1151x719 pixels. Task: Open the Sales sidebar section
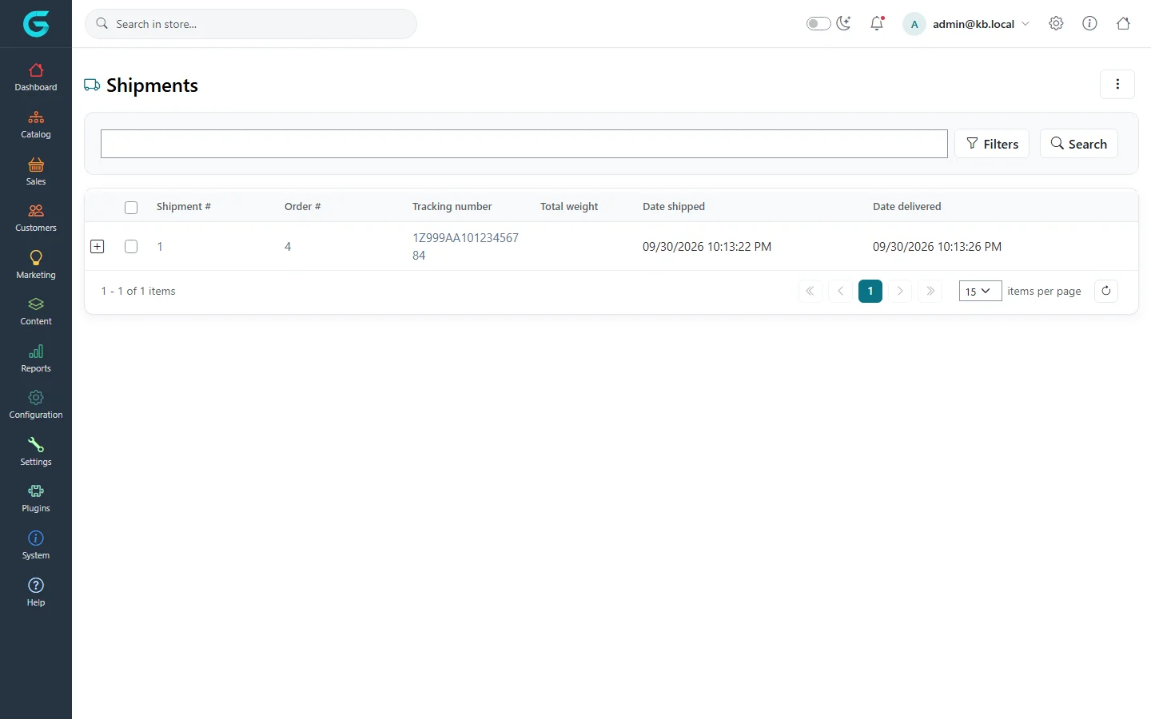click(x=36, y=172)
